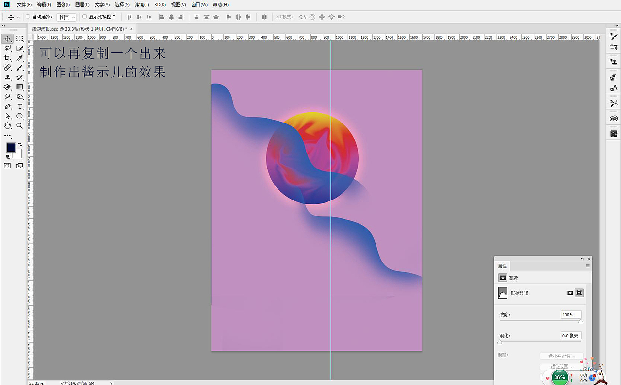Open the background color picker
Viewport: 621px width, 385px height.
18,155
